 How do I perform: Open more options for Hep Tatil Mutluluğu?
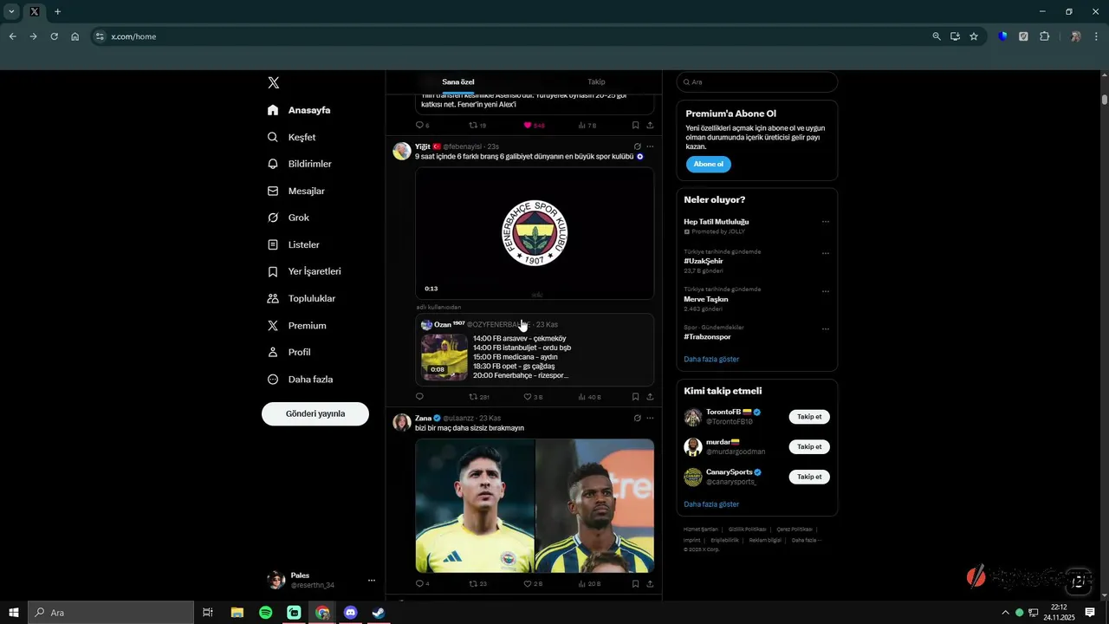pyautogui.click(x=826, y=222)
